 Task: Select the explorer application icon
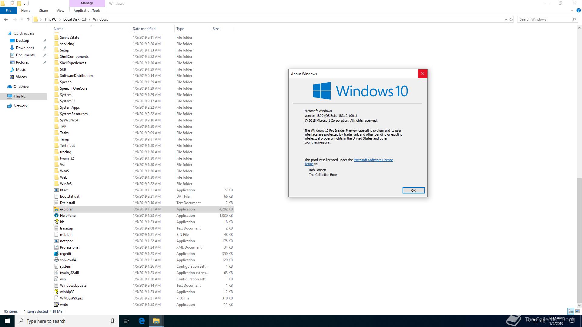click(x=56, y=209)
